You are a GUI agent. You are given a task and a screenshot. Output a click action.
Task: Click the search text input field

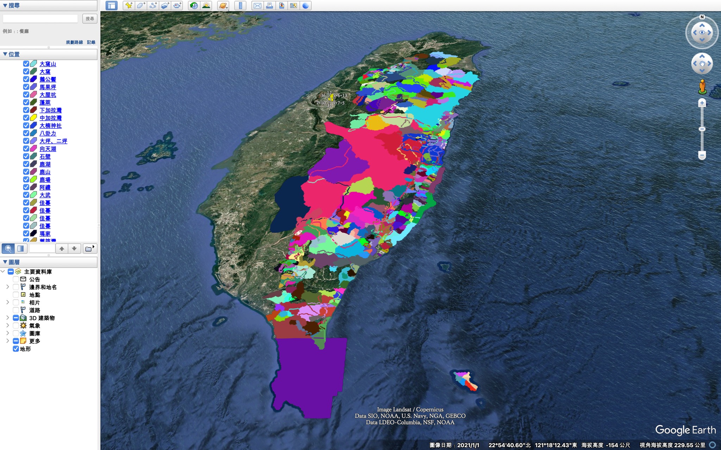[x=40, y=19]
